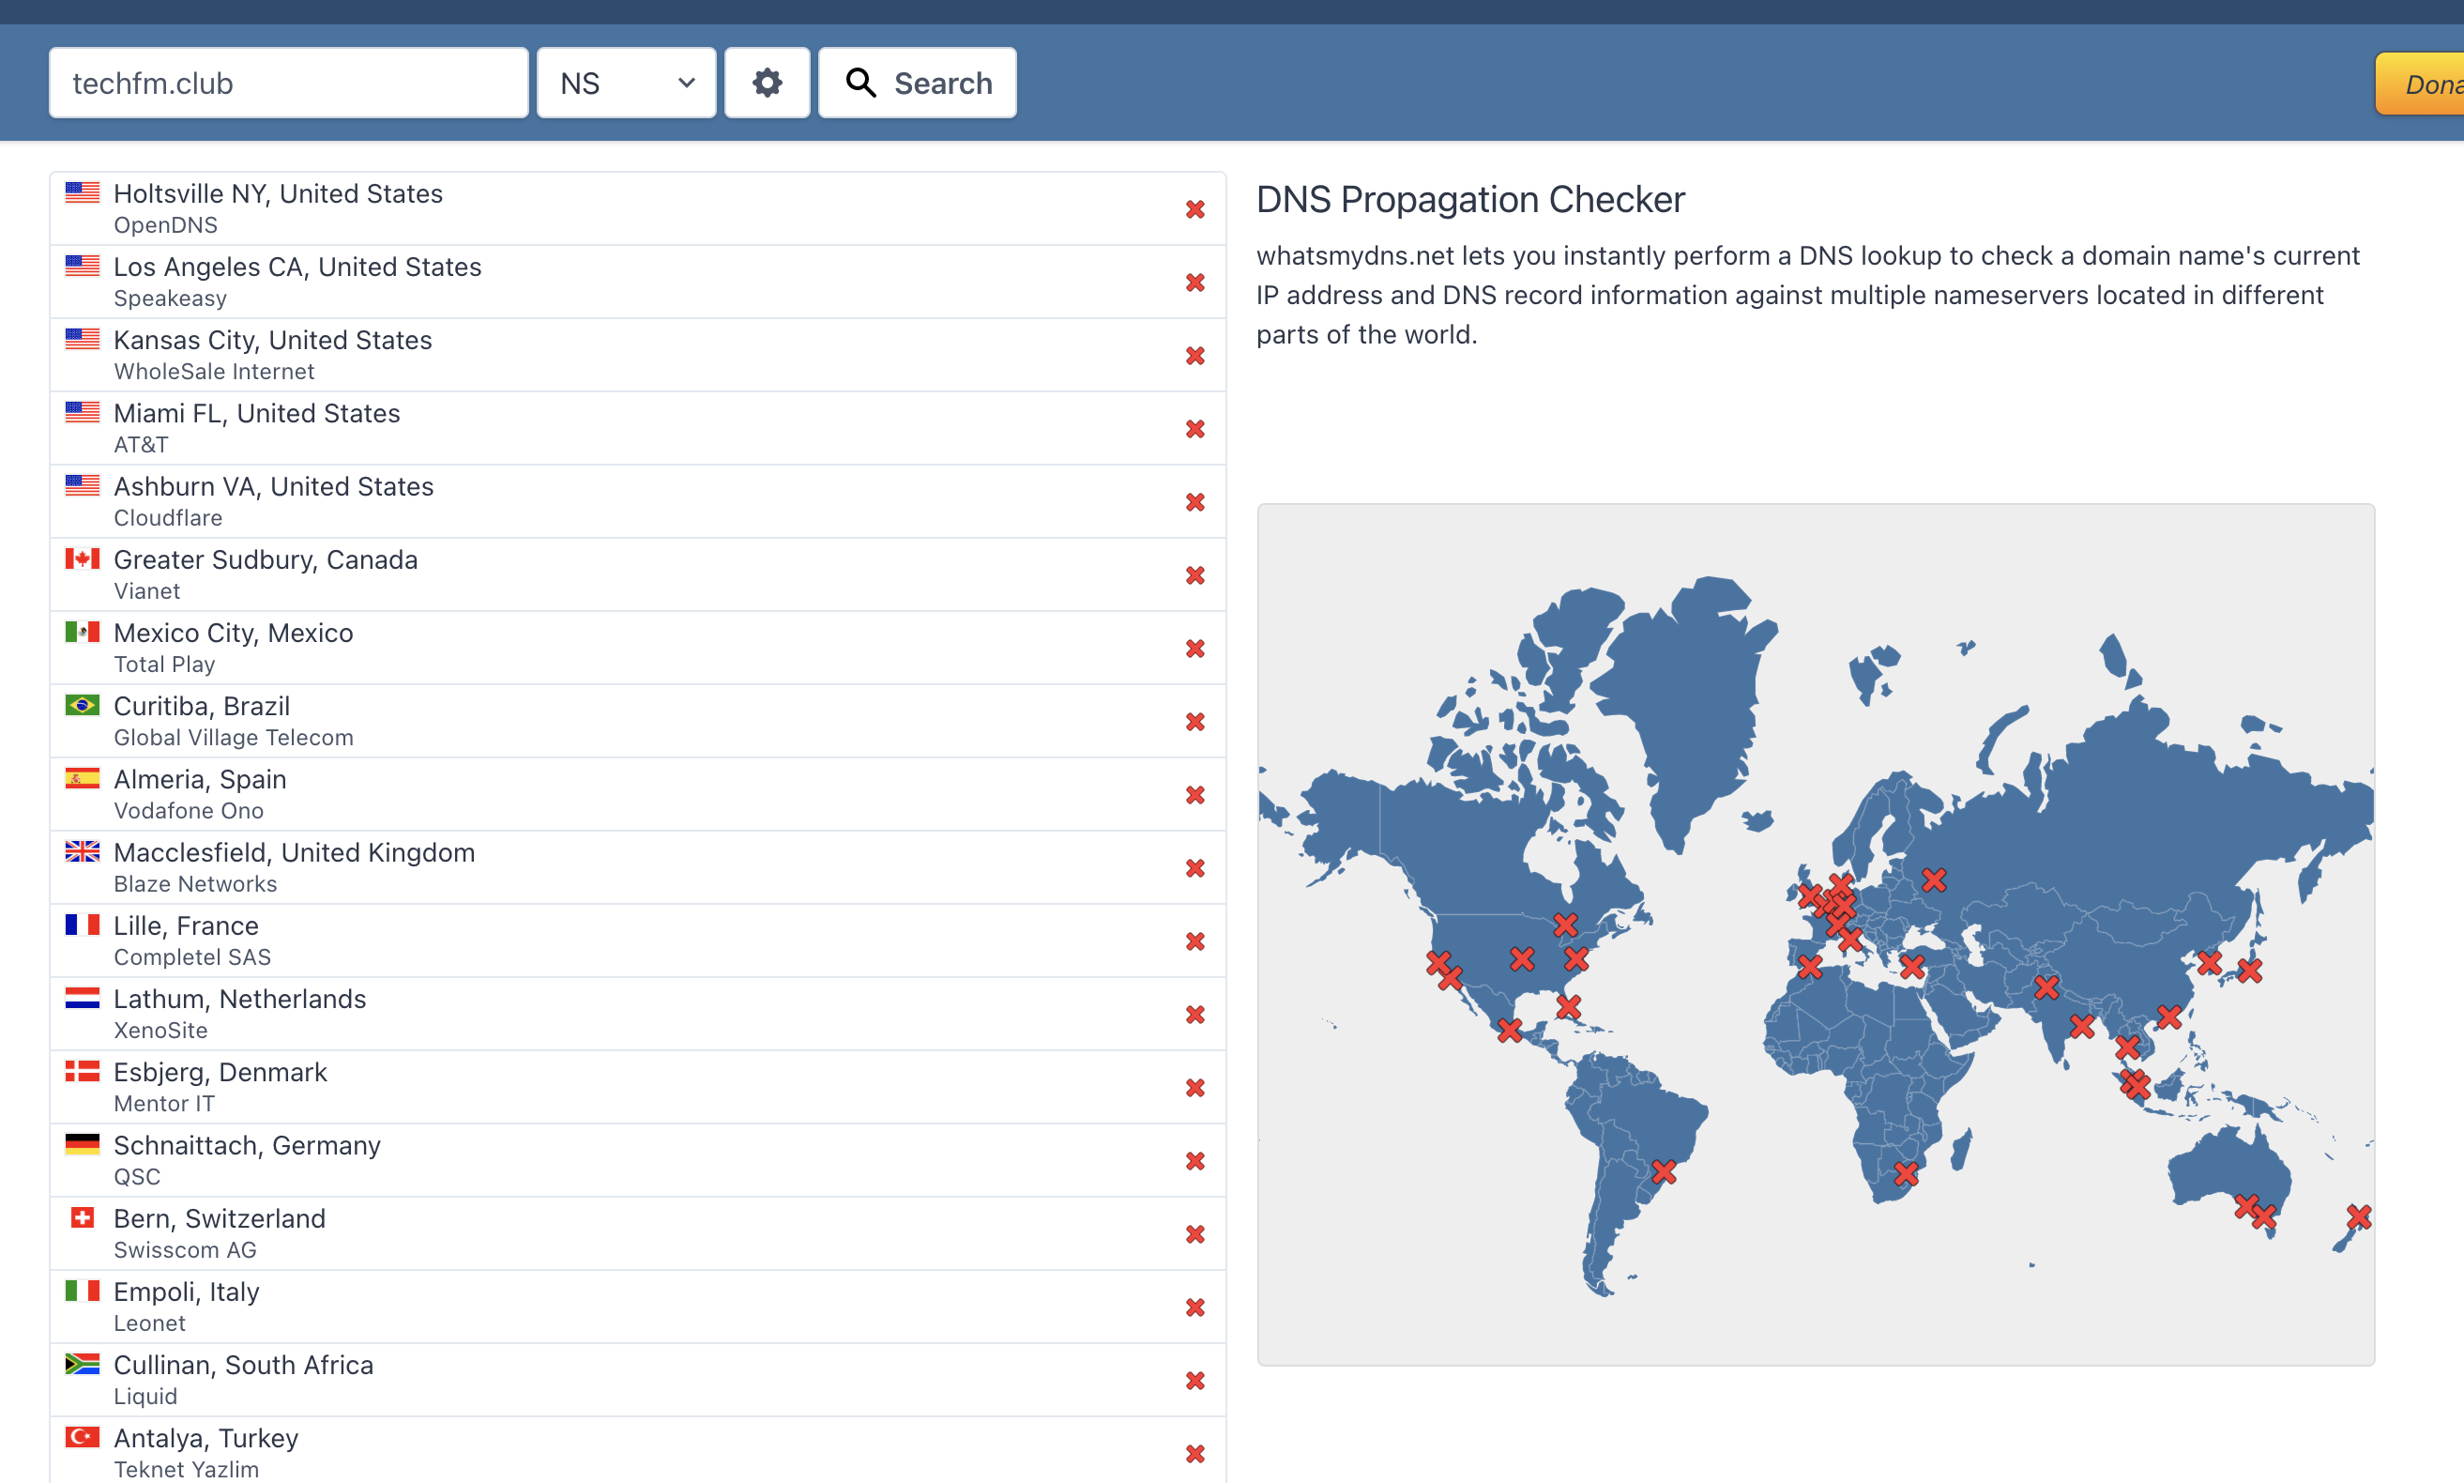2464x1483 pixels.
Task: Open the NS record type dropdown
Action: (625, 83)
